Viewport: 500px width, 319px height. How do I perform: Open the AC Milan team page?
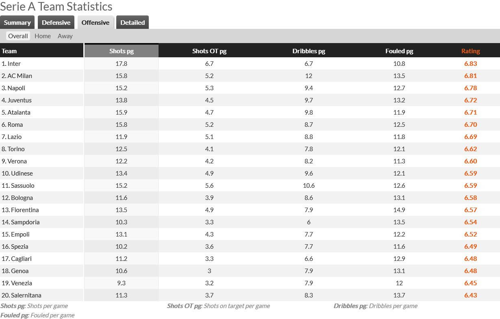pyautogui.click(x=20, y=76)
